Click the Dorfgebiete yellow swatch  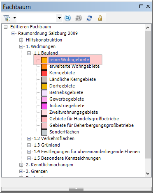tap(44, 86)
